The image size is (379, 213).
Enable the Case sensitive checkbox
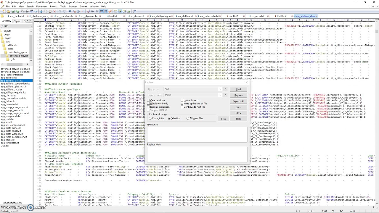(x=149, y=100)
